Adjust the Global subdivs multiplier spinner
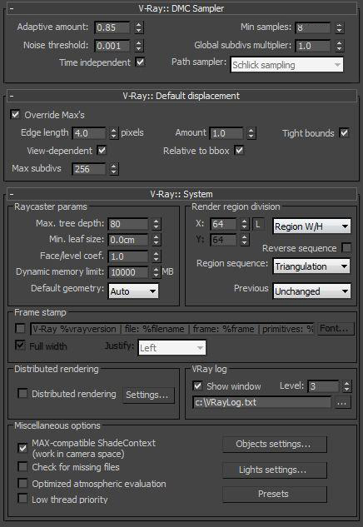Screen dimensions: 363x527 [x=340, y=46]
